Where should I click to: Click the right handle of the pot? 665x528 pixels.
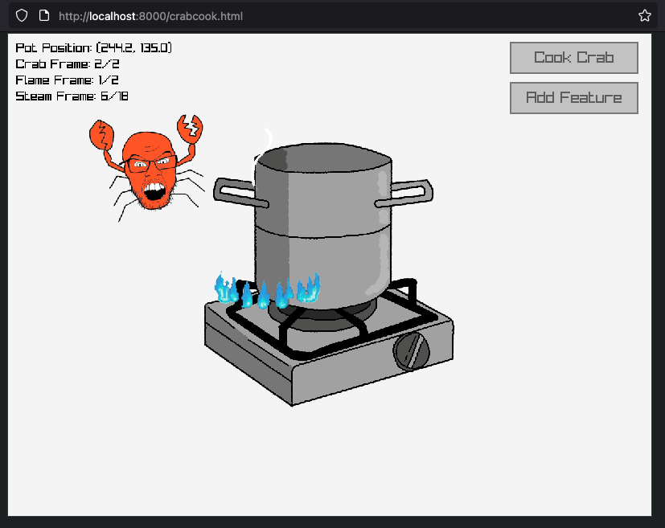coord(404,194)
